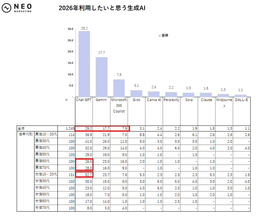Click the 女性70代 row label

(x=42, y=208)
